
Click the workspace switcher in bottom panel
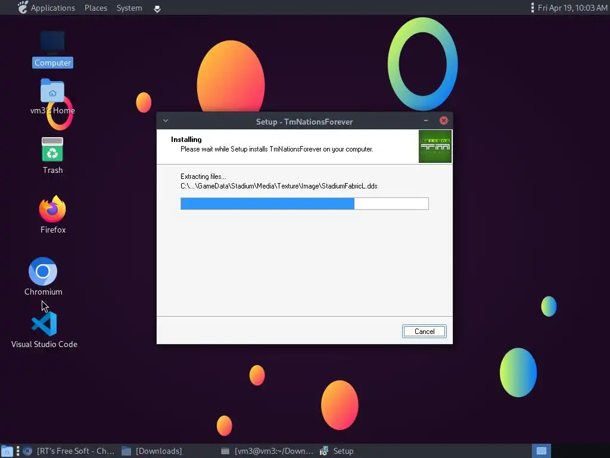click(541, 451)
